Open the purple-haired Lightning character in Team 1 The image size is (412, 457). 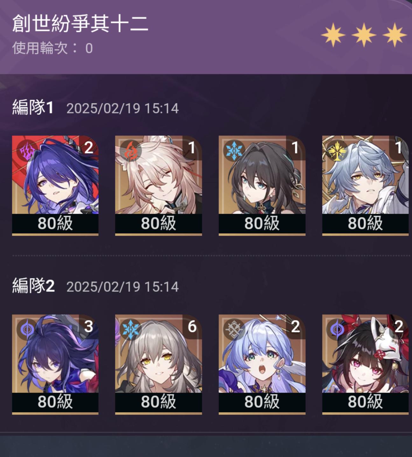55,186
